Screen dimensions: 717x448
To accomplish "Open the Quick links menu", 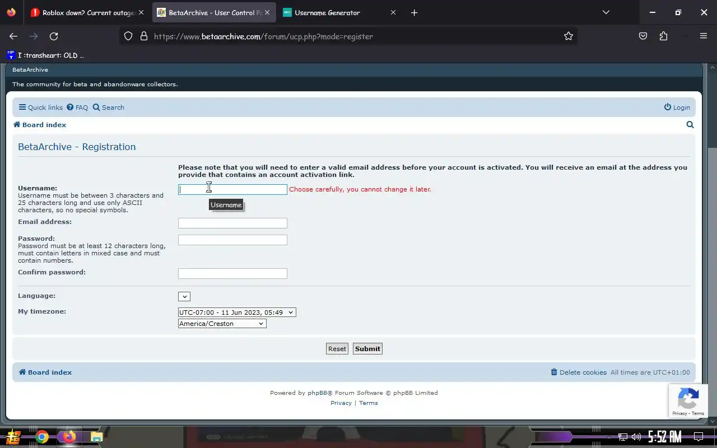I will (40, 108).
